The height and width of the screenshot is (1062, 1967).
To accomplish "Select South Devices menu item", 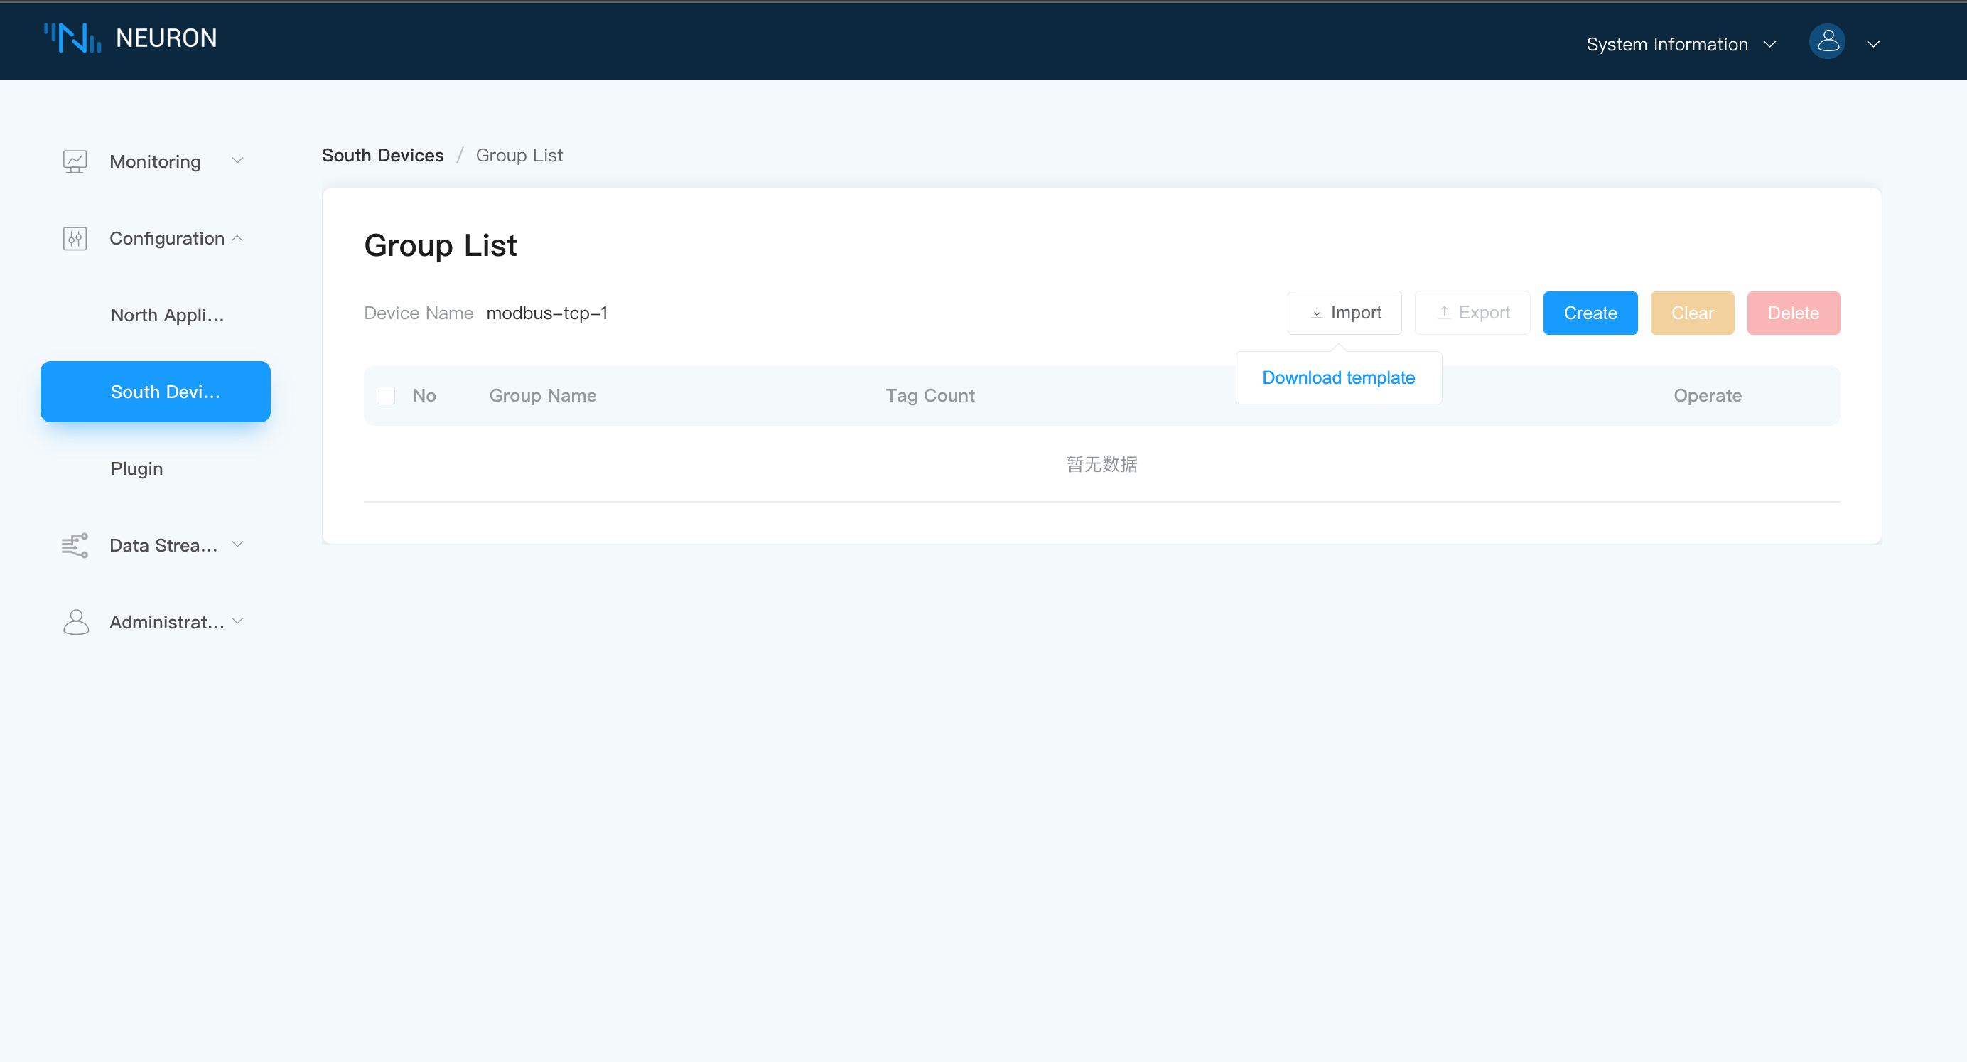I will [x=156, y=391].
